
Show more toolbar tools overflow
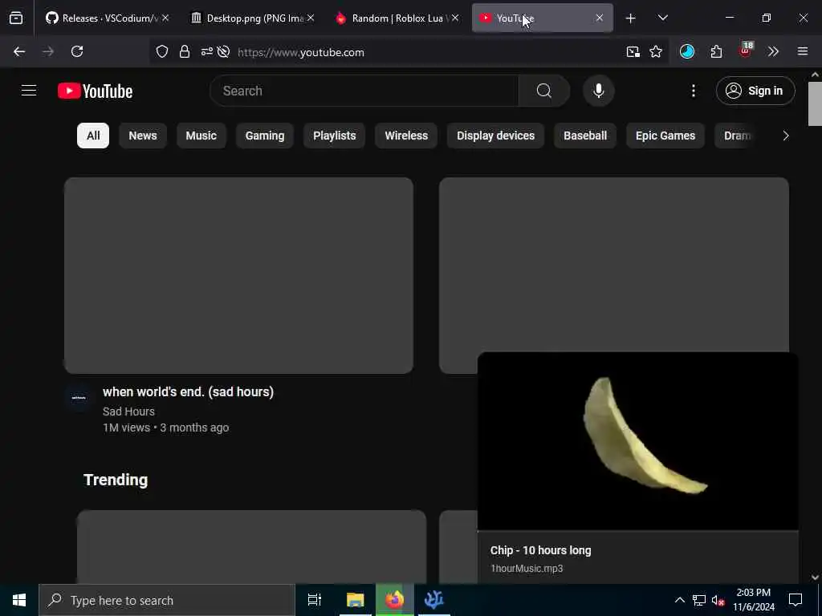coord(773,51)
